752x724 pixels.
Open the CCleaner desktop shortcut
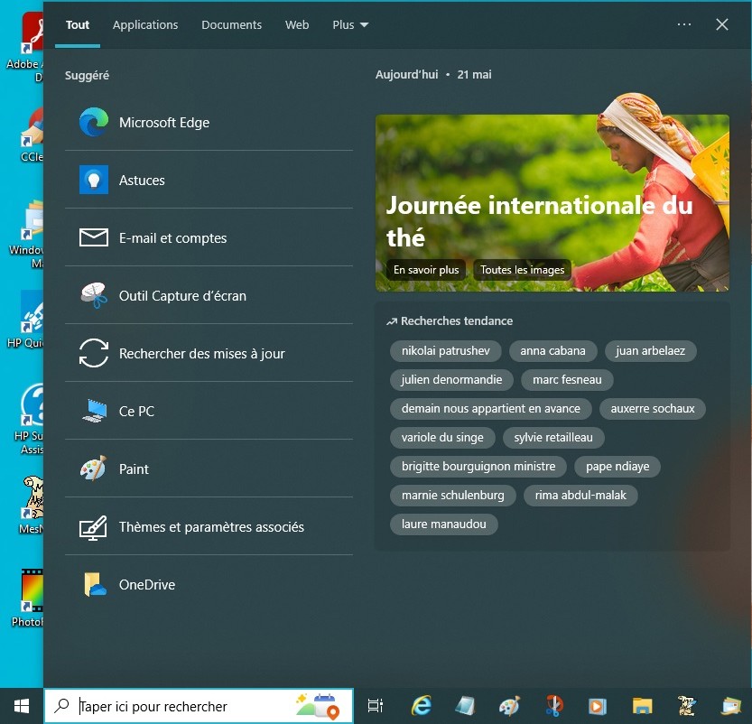(x=32, y=135)
